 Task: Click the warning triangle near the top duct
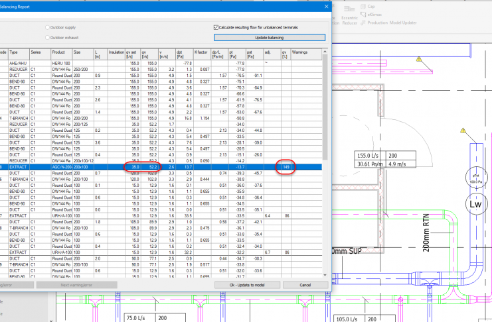pos(420,60)
